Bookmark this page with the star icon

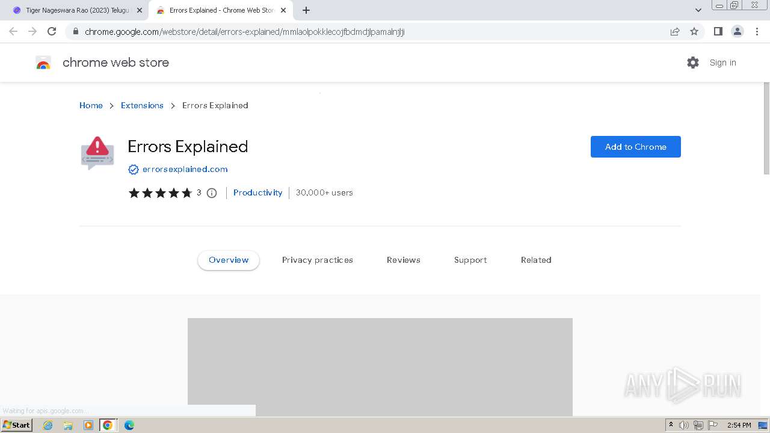pos(694,31)
